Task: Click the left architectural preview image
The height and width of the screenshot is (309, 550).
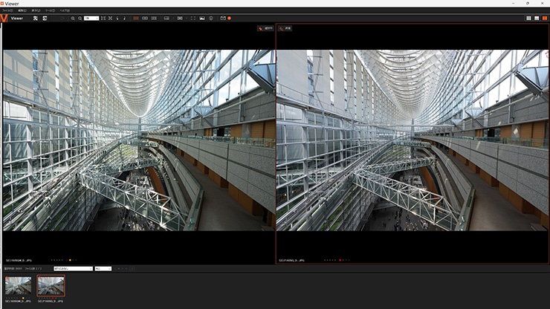Action: [x=139, y=140]
